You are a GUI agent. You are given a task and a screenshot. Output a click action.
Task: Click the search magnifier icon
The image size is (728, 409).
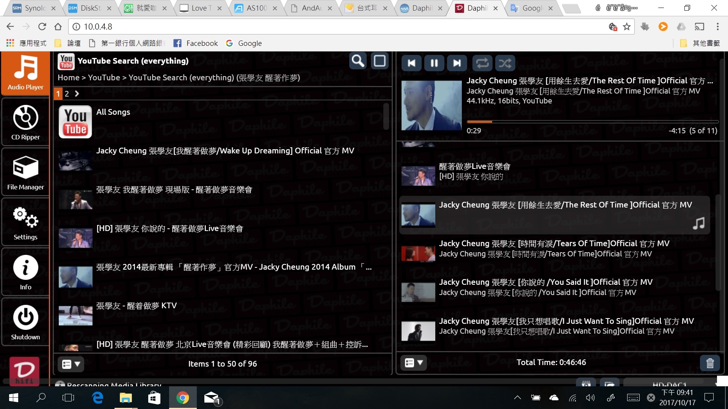[x=358, y=61]
